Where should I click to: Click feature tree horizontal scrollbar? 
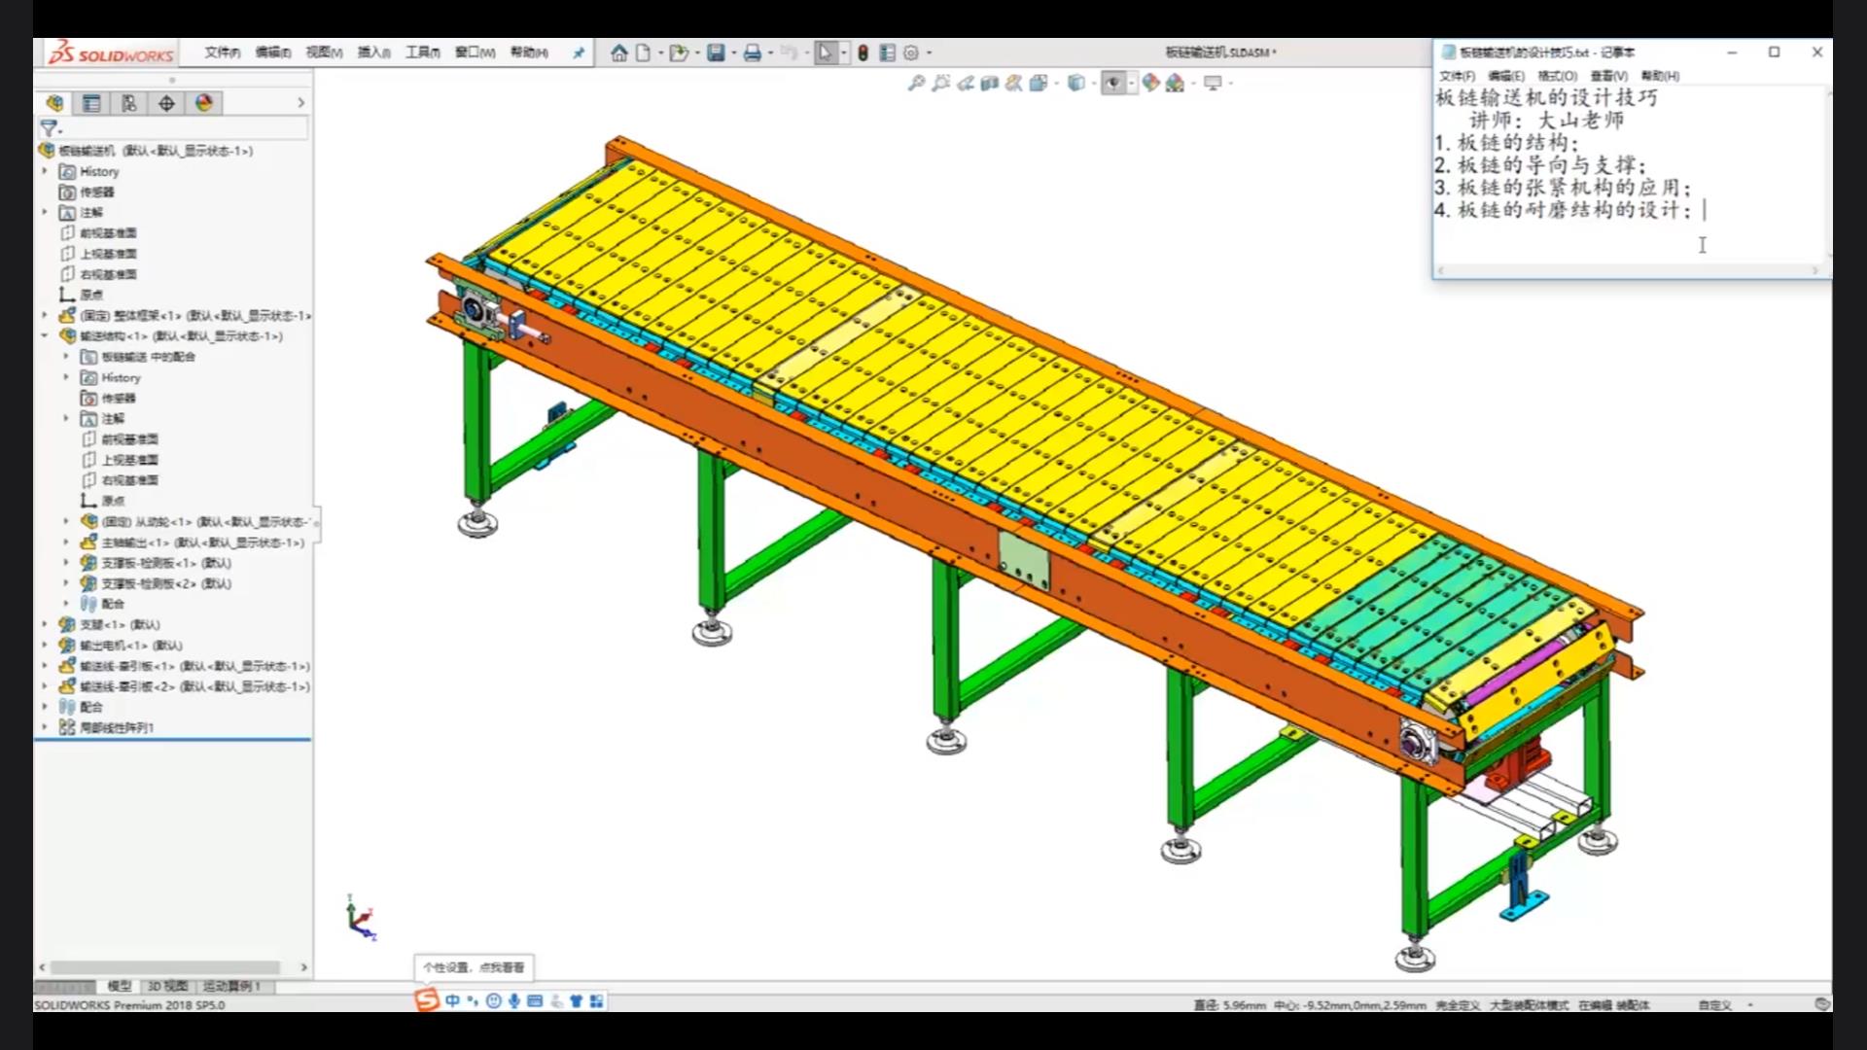[x=165, y=967]
